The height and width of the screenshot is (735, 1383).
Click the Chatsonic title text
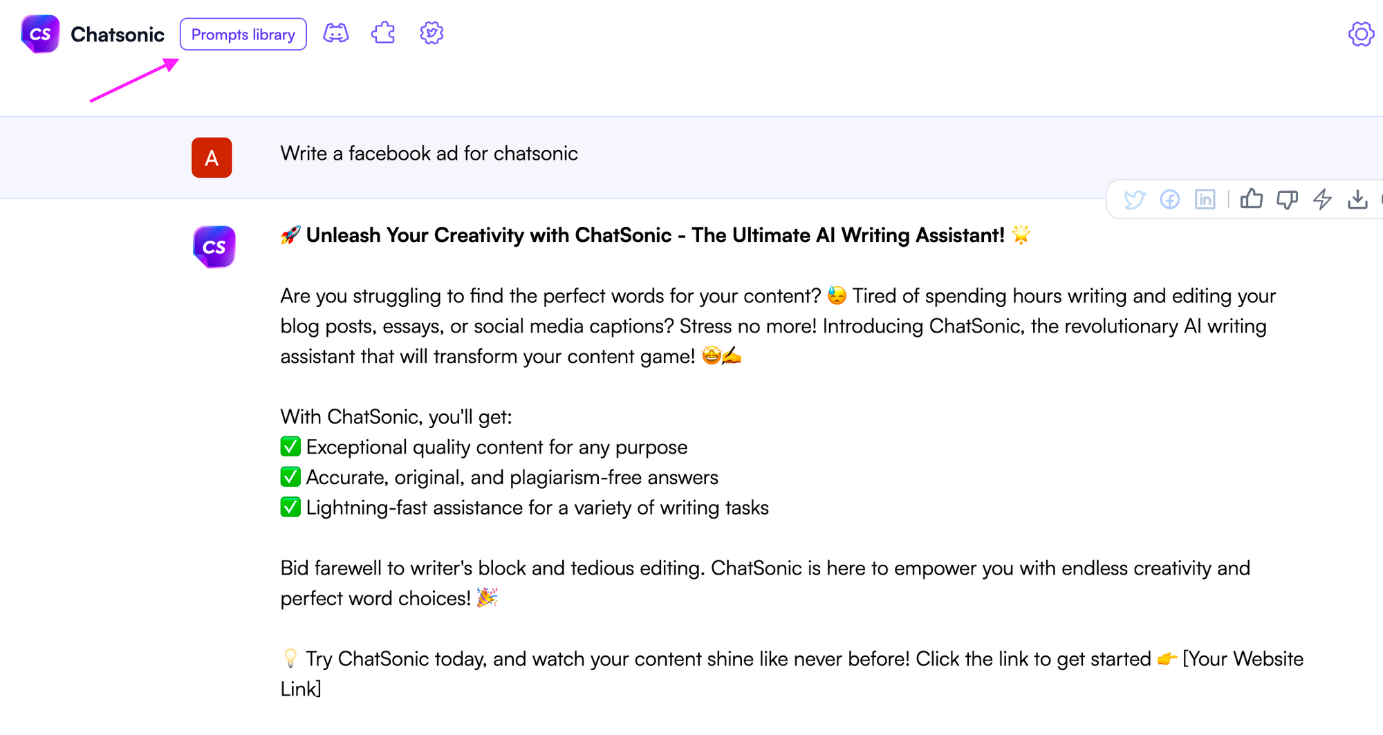(118, 33)
